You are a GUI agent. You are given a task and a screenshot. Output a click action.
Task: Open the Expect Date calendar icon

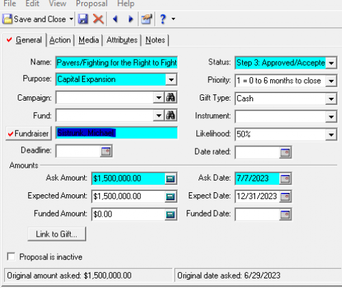click(x=285, y=196)
